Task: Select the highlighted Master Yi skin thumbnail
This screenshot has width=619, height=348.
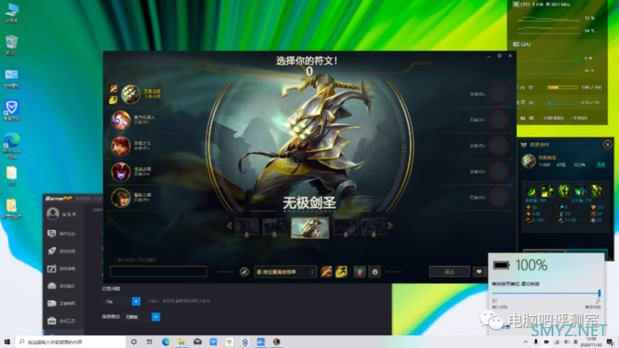Action: coord(309,227)
